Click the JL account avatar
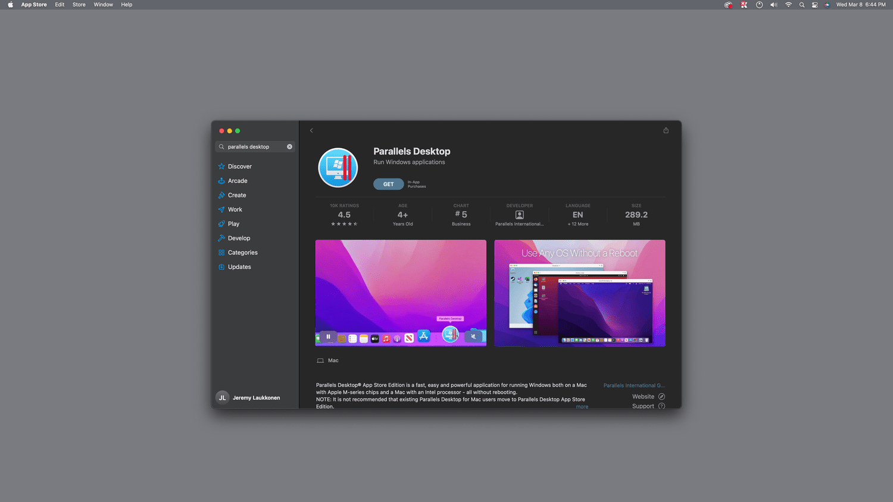Image resolution: width=893 pixels, height=502 pixels. [x=222, y=398]
